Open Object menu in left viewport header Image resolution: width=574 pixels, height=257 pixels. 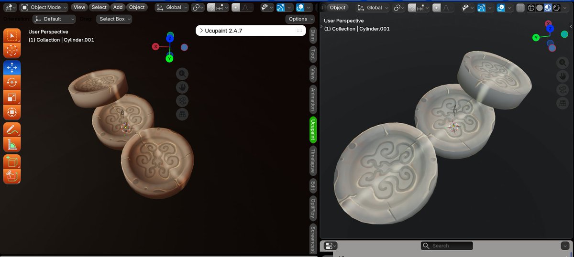coord(137,7)
